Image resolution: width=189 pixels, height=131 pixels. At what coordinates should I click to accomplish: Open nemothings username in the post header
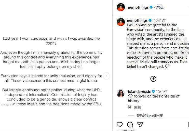click(138, 7)
